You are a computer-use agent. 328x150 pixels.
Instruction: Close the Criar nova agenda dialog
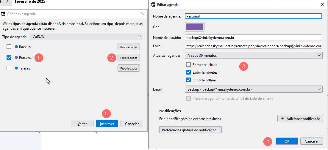pos(143,14)
